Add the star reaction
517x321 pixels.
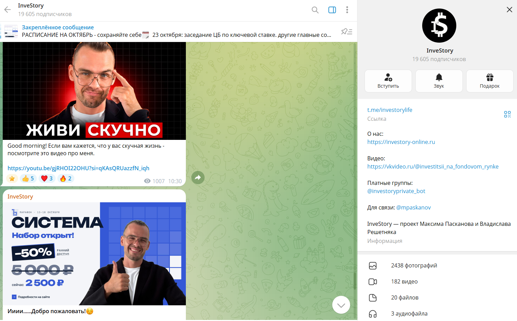(x=12, y=178)
